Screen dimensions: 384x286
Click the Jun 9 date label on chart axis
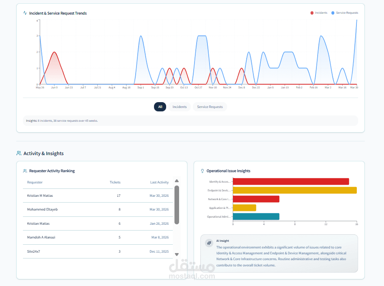(54, 87)
